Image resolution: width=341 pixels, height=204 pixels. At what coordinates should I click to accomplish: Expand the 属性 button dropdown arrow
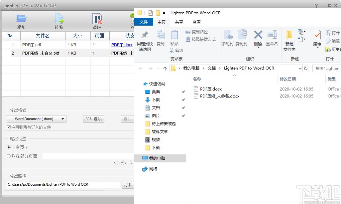(x=317, y=48)
